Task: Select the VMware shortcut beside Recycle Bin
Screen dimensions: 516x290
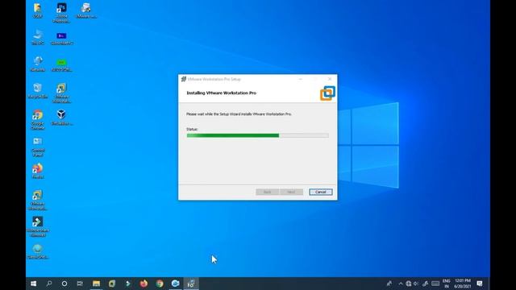Action: (x=61, y=93)
